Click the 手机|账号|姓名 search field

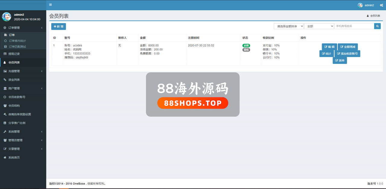(x=354, y=26)
